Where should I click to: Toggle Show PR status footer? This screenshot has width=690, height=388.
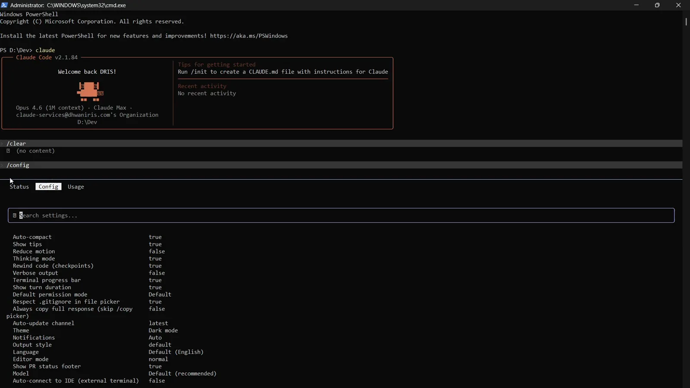(87, 366)
